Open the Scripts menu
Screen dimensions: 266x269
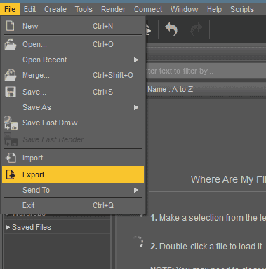[x=242, y=9]
